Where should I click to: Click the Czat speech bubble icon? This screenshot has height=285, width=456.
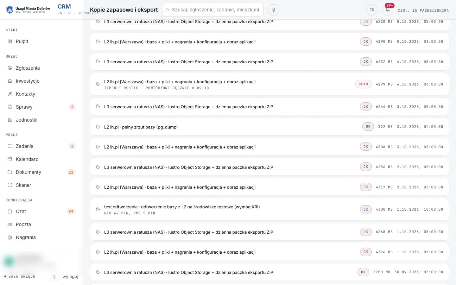pyautogui.click(x=10, y=211)
